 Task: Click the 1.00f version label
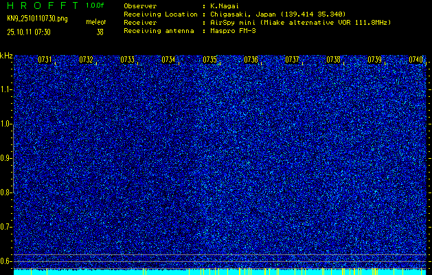pyautogui.click(x=95, y=5)
